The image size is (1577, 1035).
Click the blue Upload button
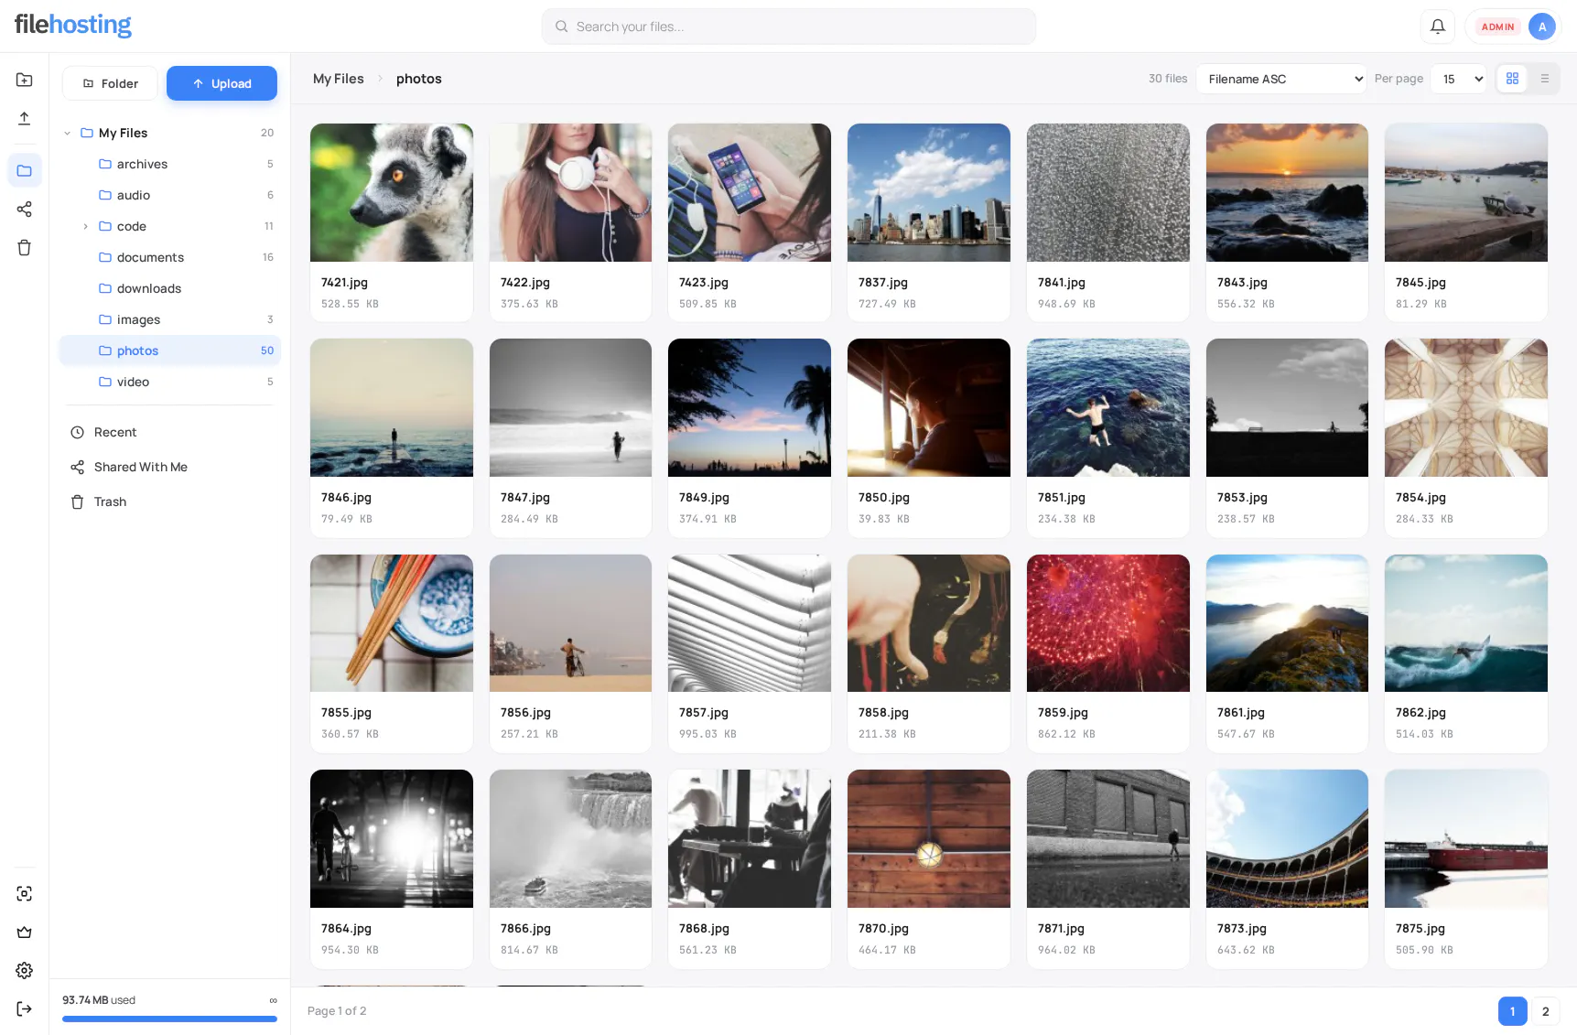[x=221, y=83]
